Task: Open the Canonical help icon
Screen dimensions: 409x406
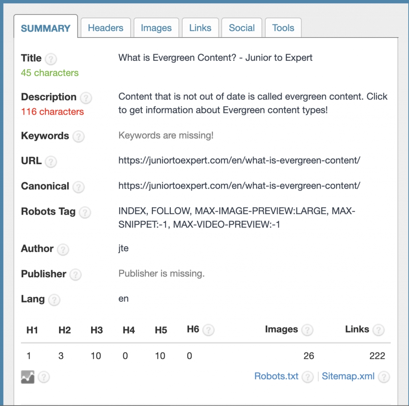Action: tap(79, 187)
